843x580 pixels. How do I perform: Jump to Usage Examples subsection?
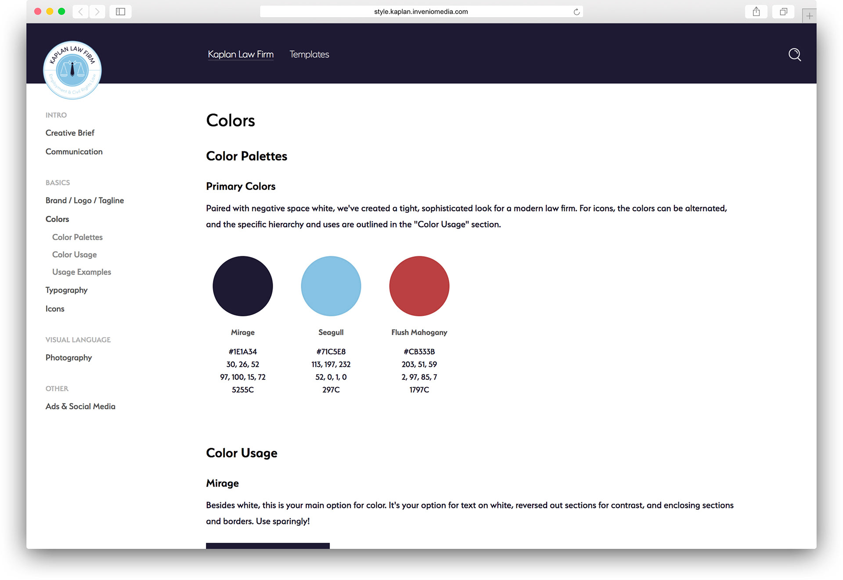coord(82,272)
